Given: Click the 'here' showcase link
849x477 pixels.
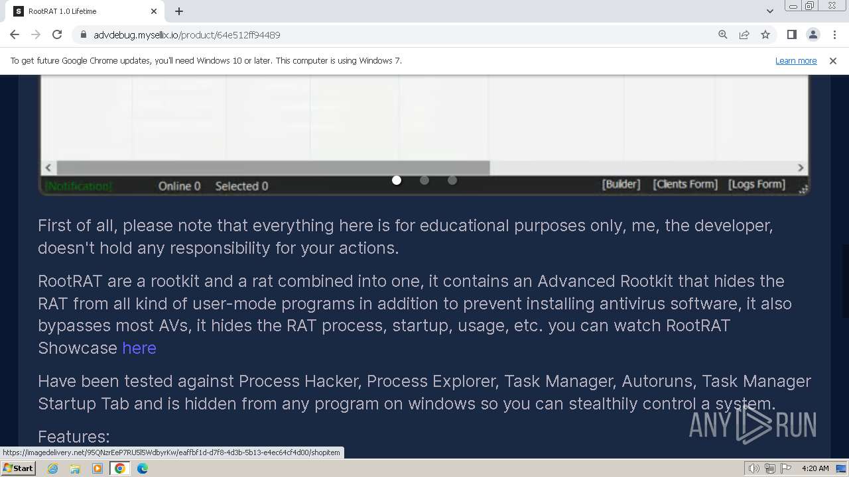Looking at the screenshot, I should click(139, 348).
